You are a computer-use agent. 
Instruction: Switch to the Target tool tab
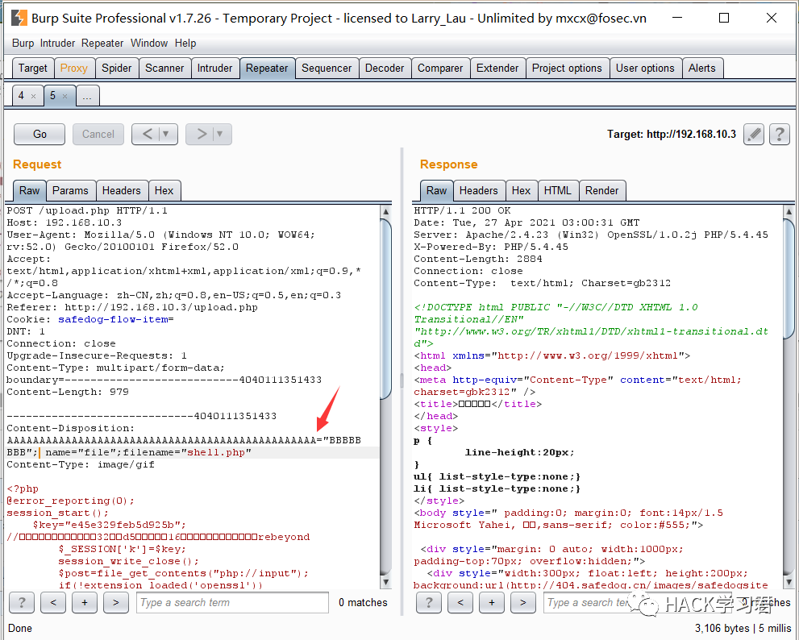point(32,69)
